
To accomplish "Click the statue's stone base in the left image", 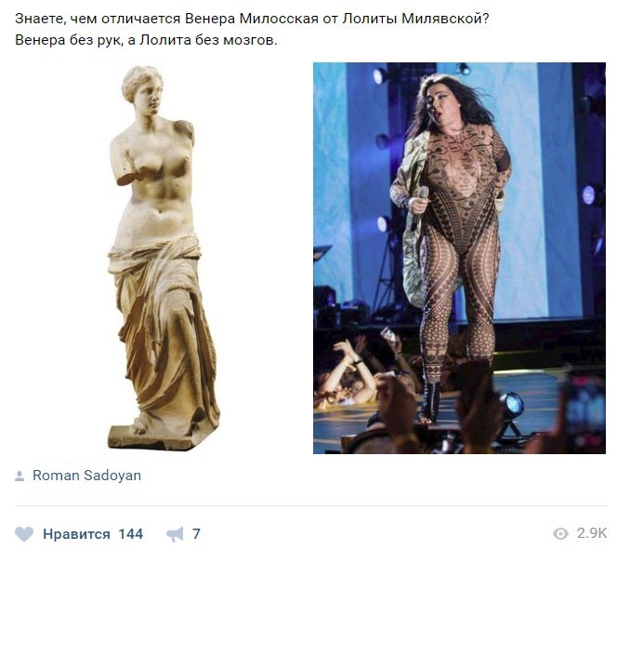I will (x=152, y=437).
